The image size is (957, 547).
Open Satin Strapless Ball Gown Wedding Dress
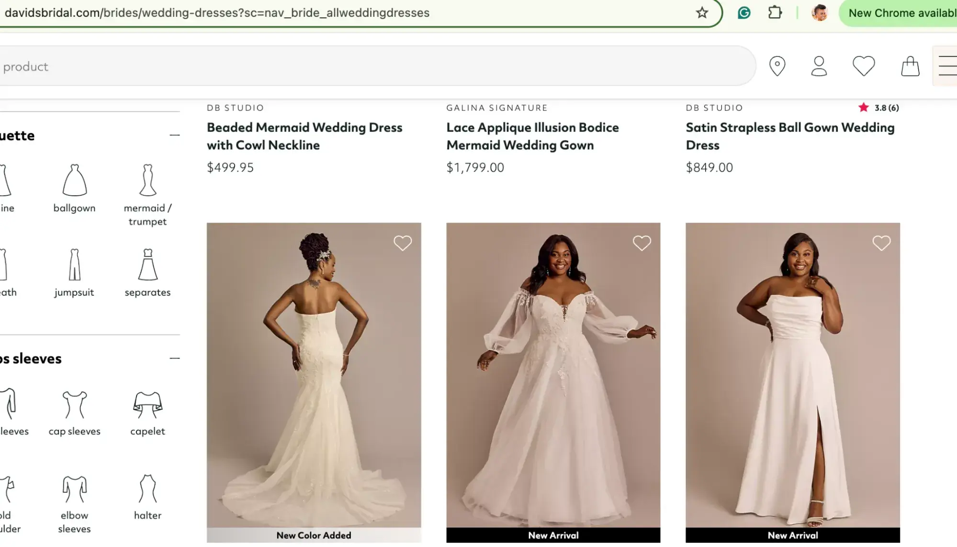tap(790, 136)
